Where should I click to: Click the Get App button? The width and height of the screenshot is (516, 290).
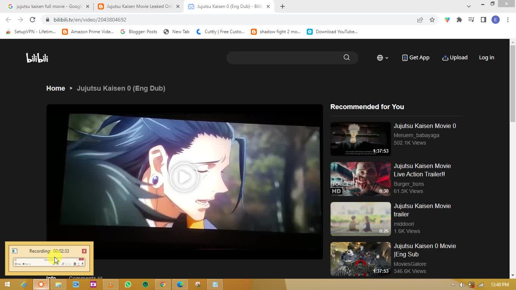pos(416,57)
